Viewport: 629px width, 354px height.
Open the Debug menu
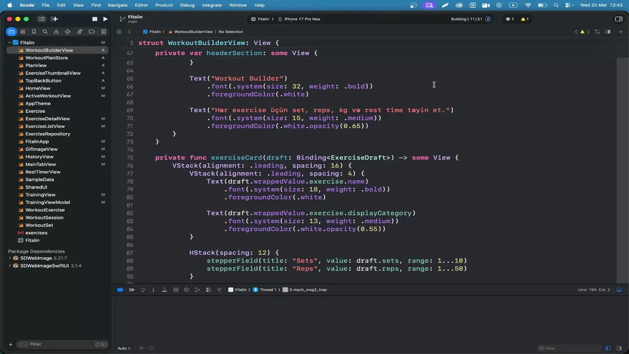pyautogui.click(x=187, y=5)
